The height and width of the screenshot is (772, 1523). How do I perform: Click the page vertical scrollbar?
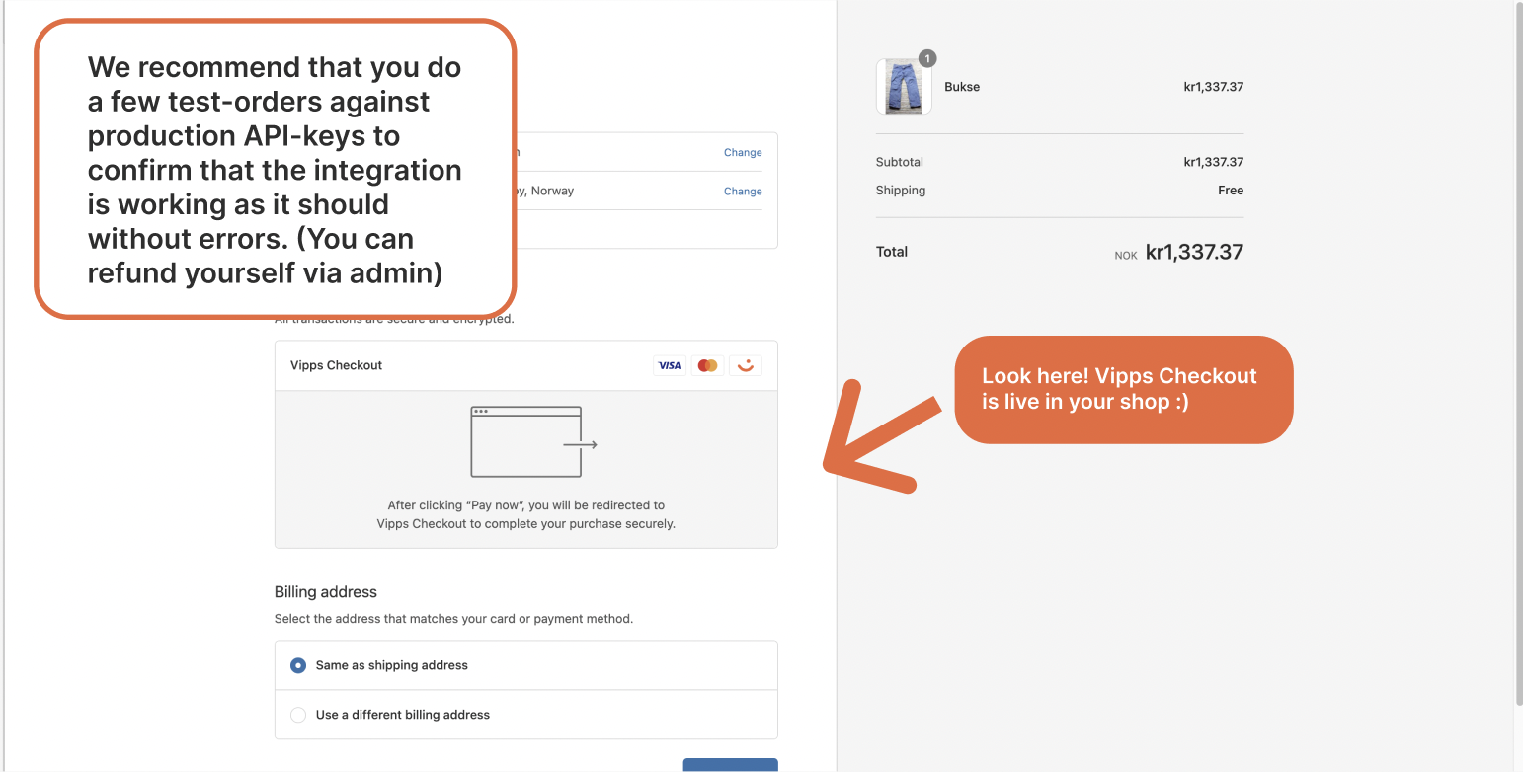(1519, 355)
